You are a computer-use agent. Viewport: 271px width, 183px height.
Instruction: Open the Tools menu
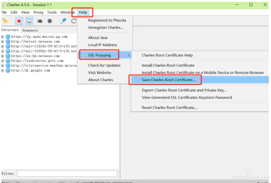52,12
